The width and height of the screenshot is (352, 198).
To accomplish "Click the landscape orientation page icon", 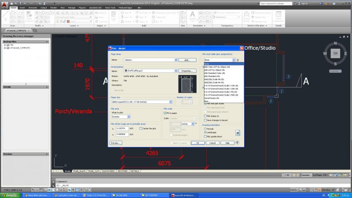I will pos(238,133).
